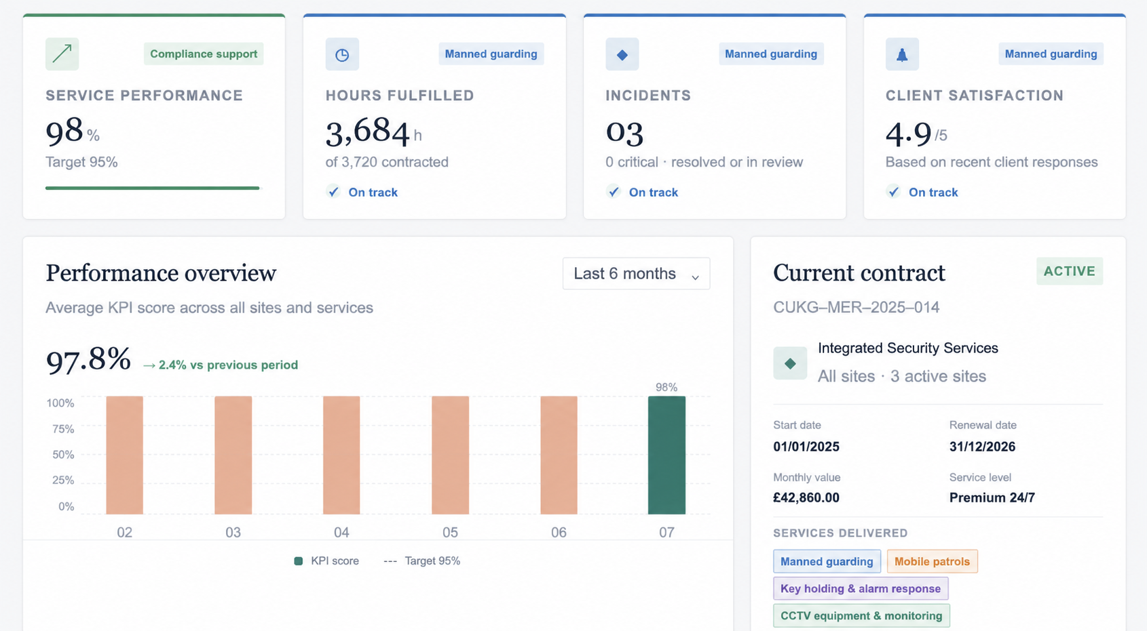Click the Hours Fulfilled clock icon
The width and height of the screenshot is (1147, 631).
tap(342, 54)
